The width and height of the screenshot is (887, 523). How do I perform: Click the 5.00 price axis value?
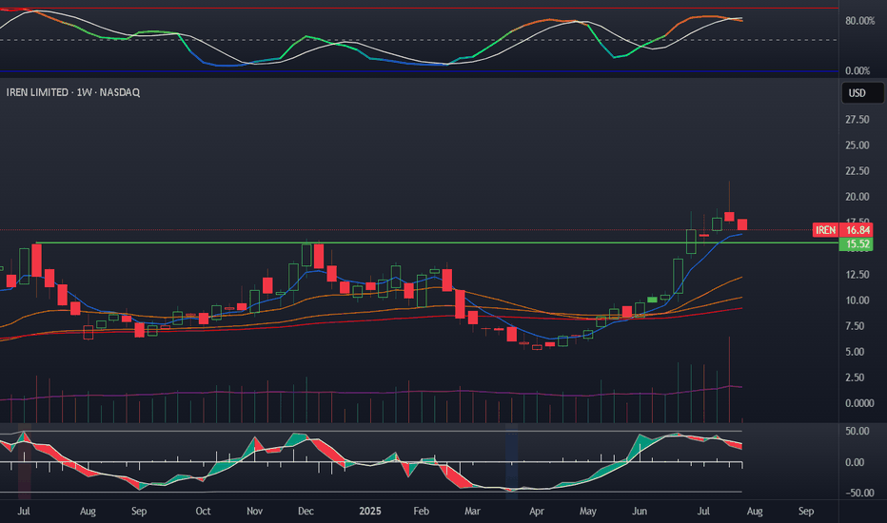coord(857,352)
